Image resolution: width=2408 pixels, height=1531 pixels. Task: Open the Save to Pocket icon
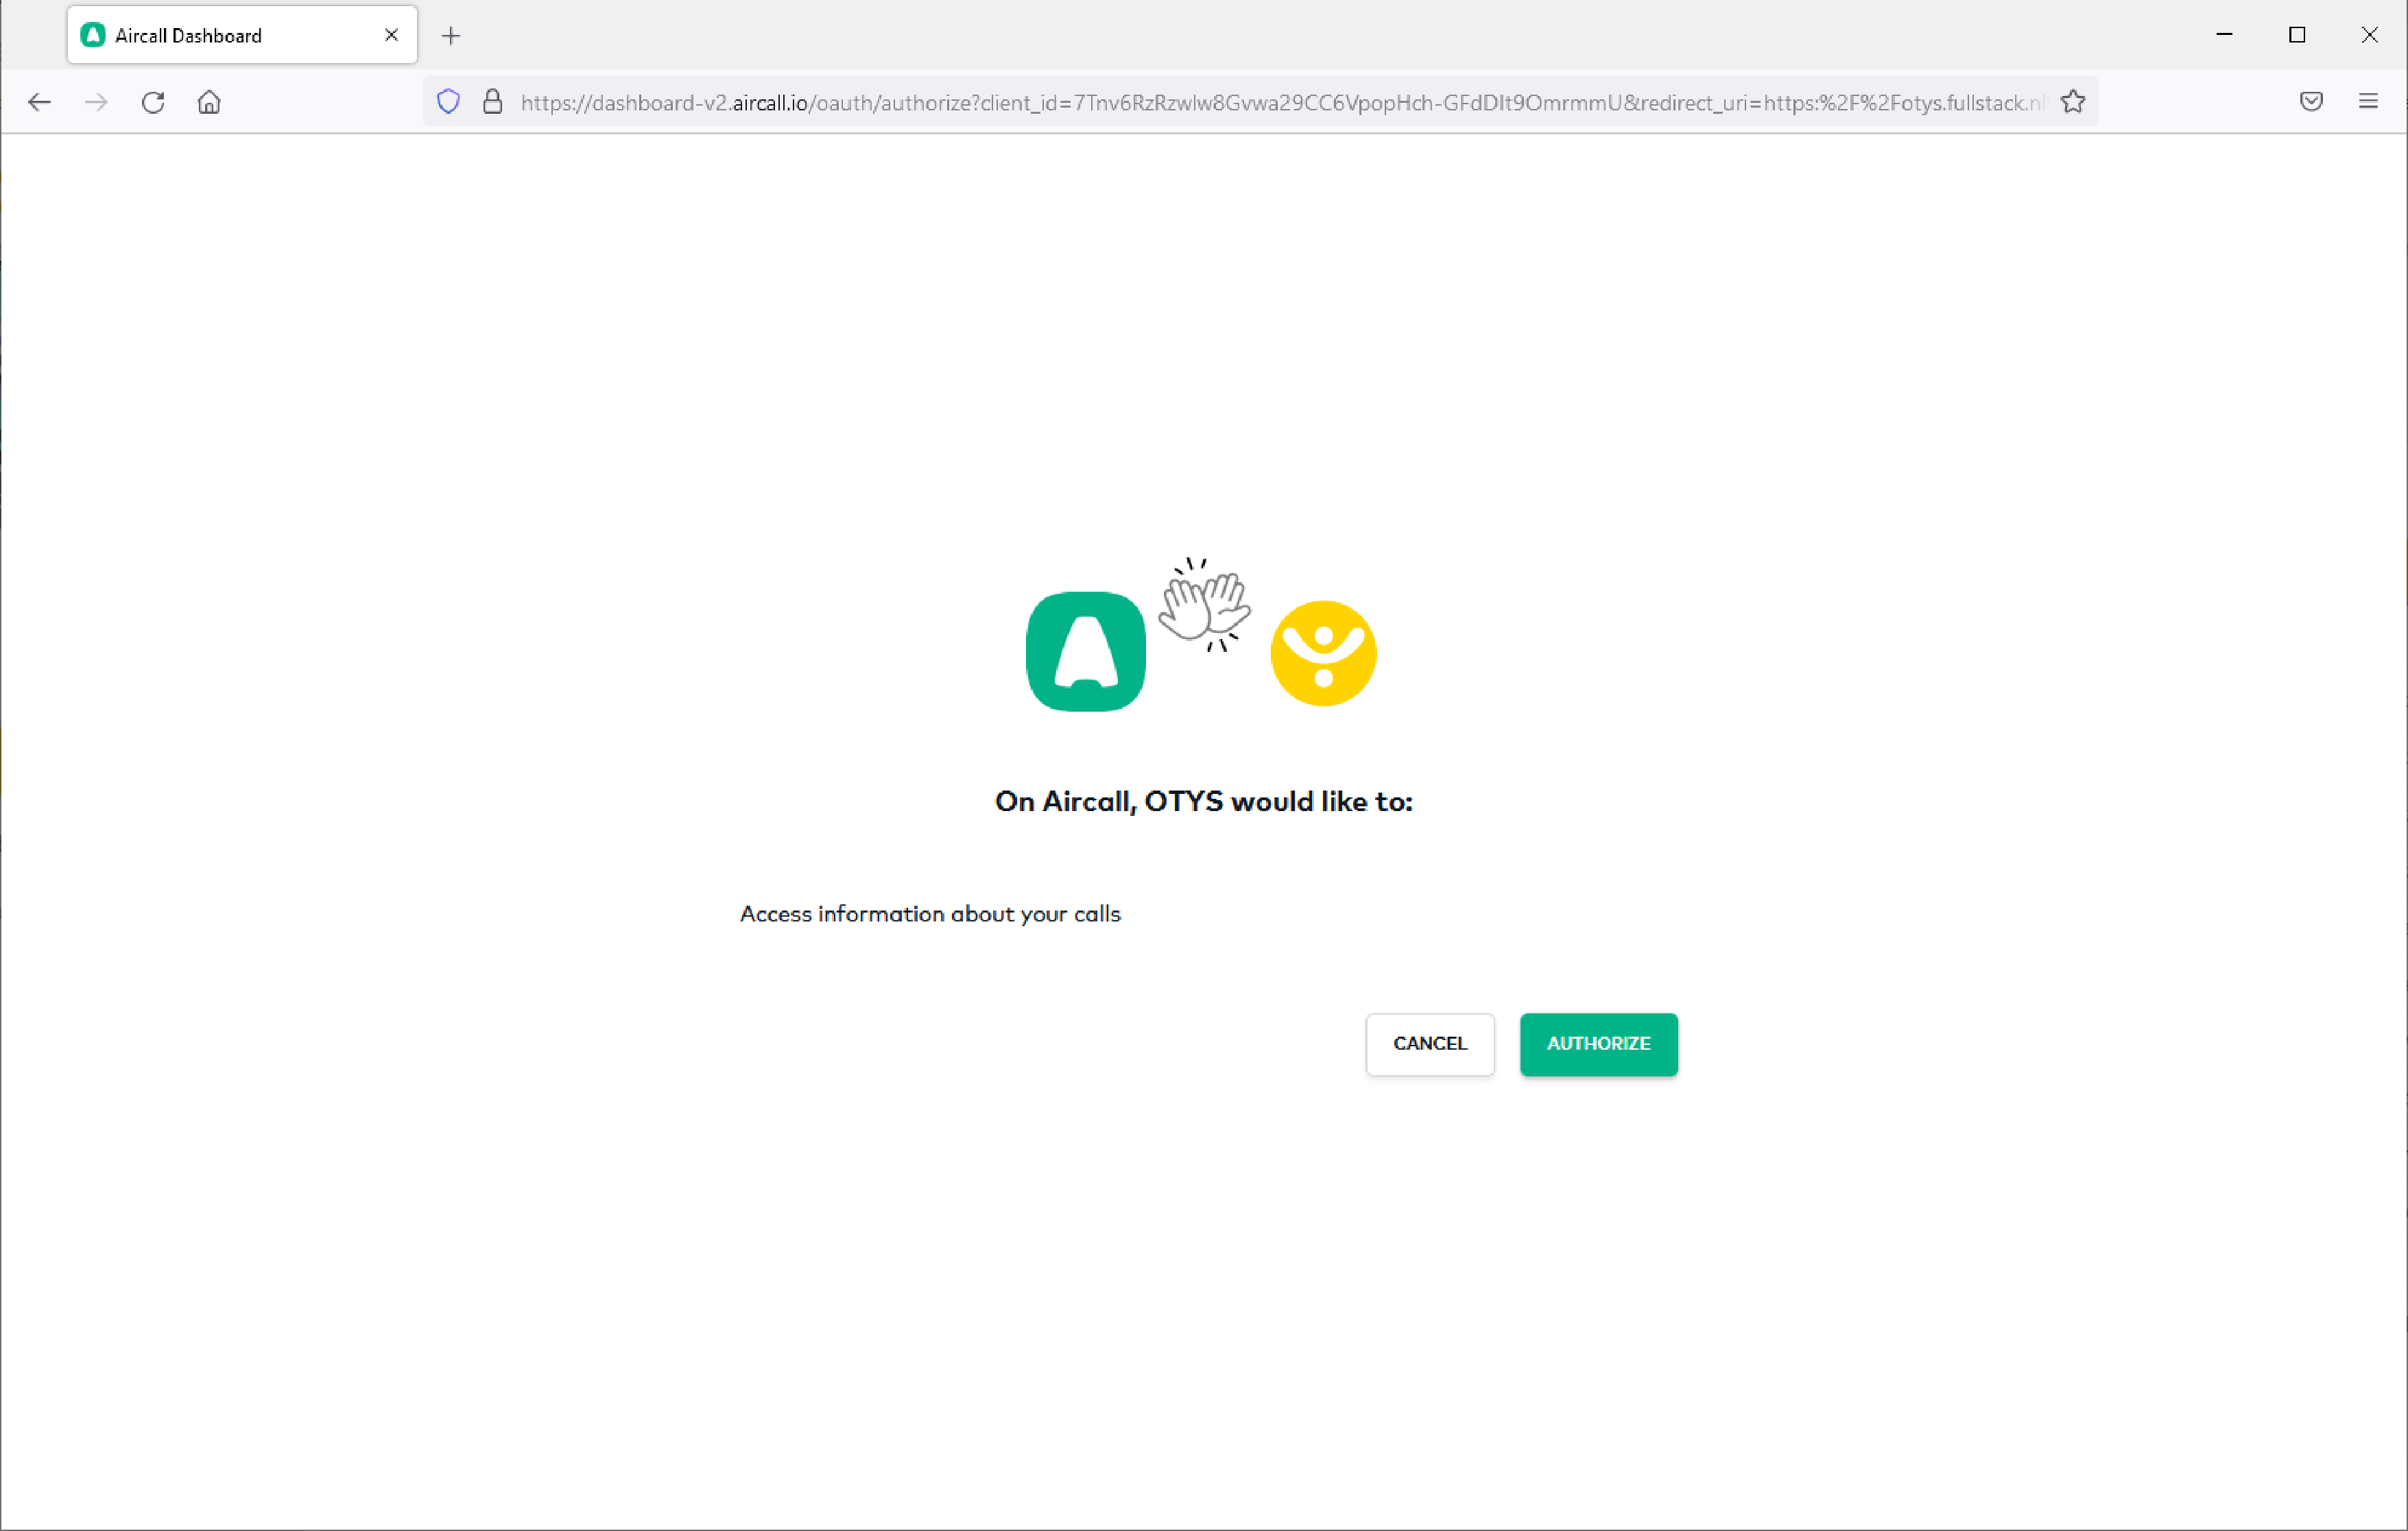(x=2311, y=102)
